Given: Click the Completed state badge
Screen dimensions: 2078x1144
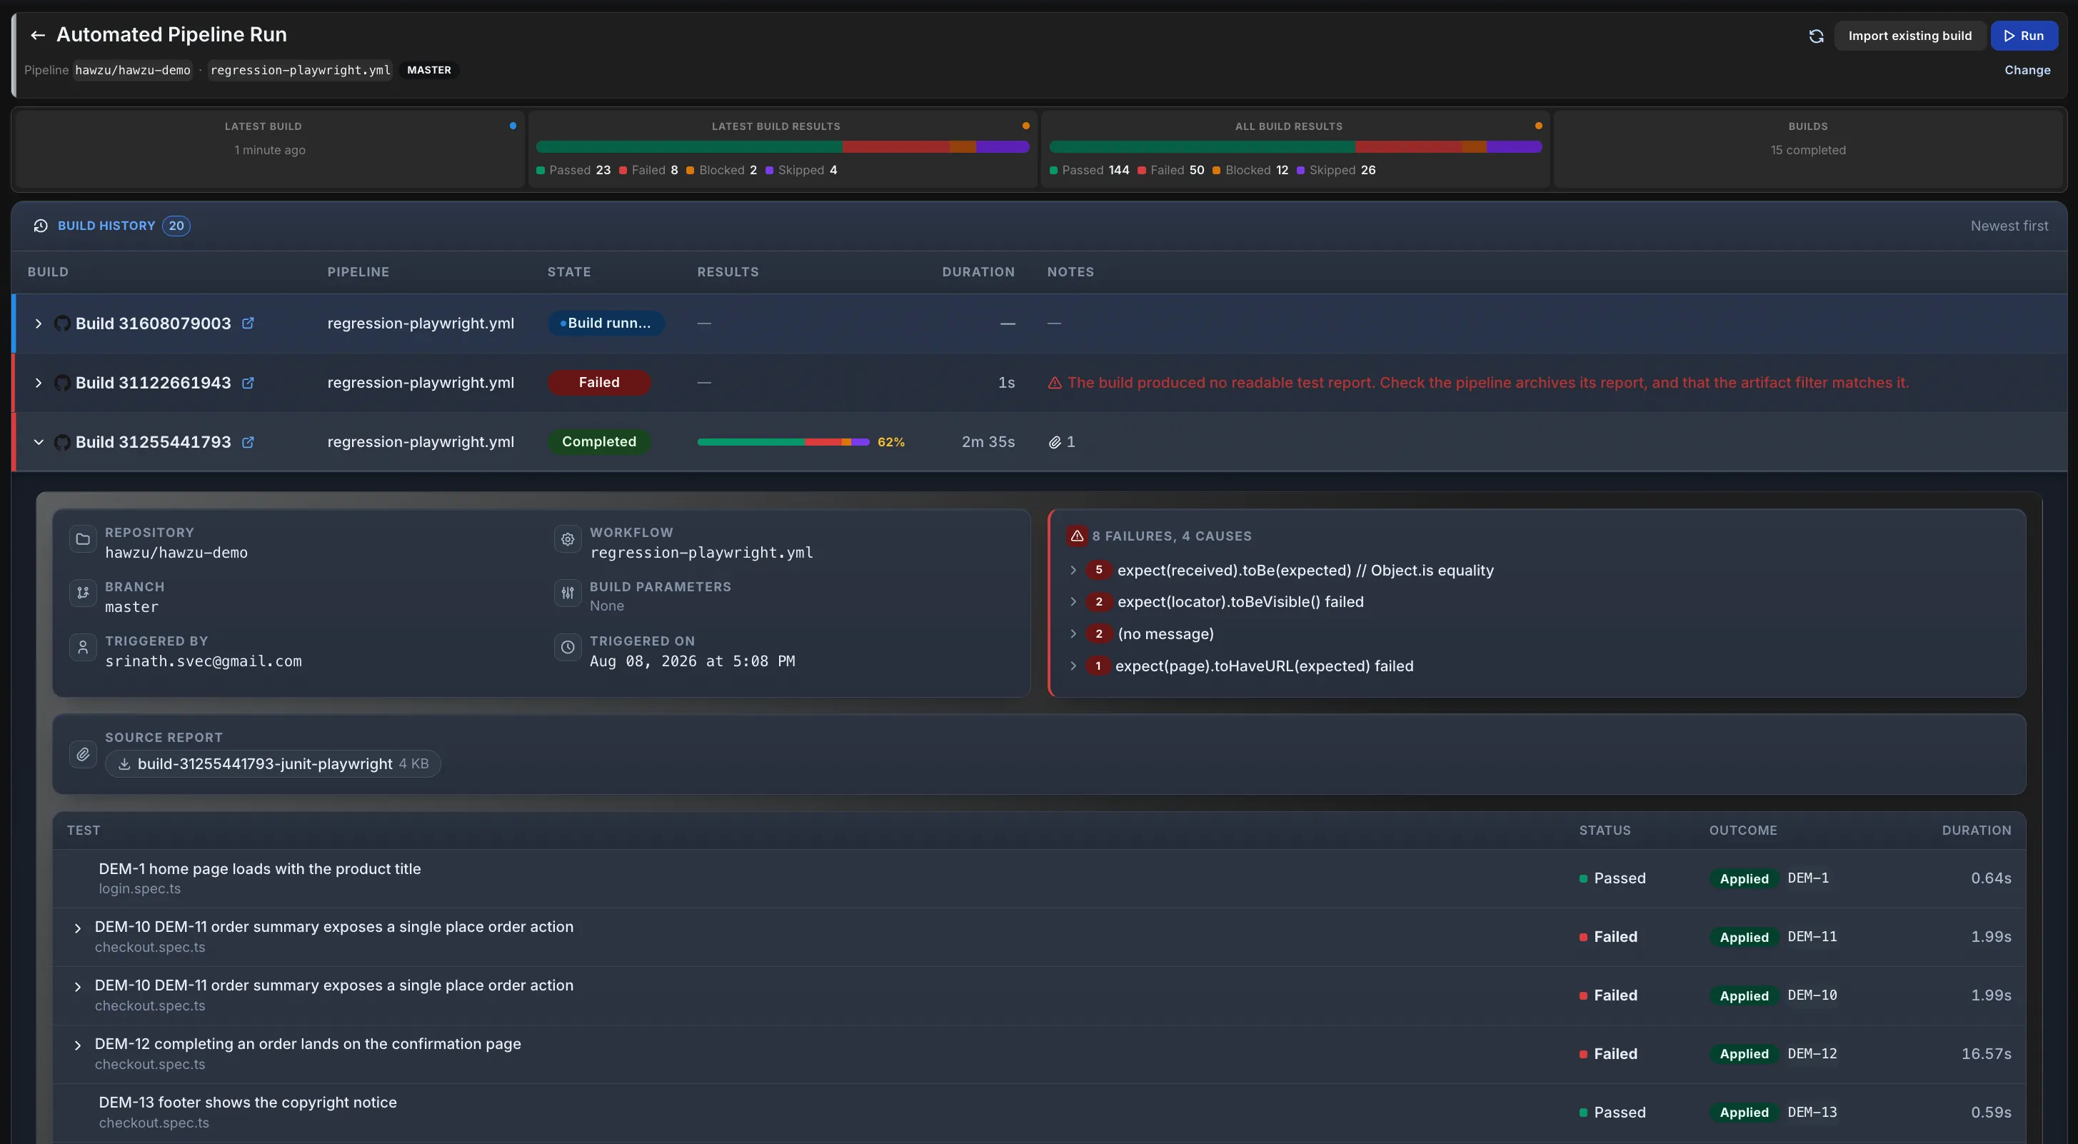Looking at the screenshot, I should coord(598,442).
